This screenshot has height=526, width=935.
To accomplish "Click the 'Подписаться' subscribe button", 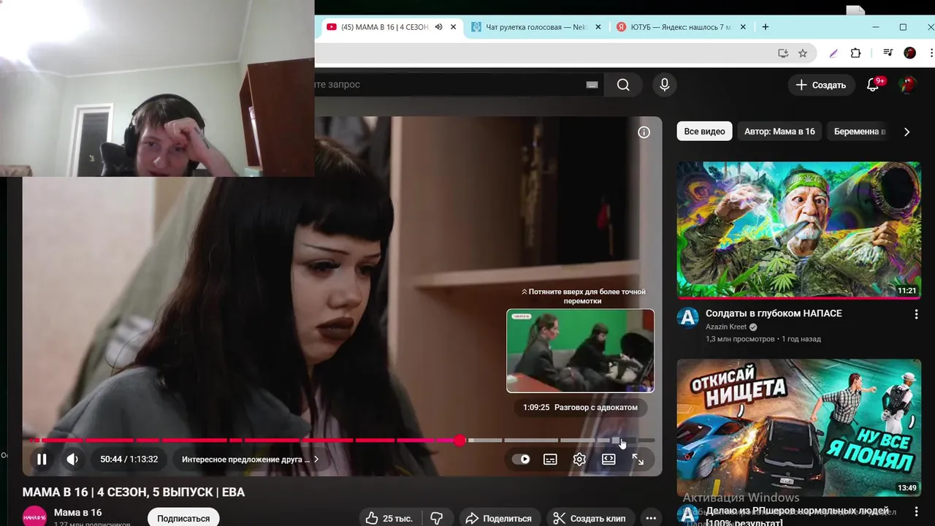I will 183,518.
